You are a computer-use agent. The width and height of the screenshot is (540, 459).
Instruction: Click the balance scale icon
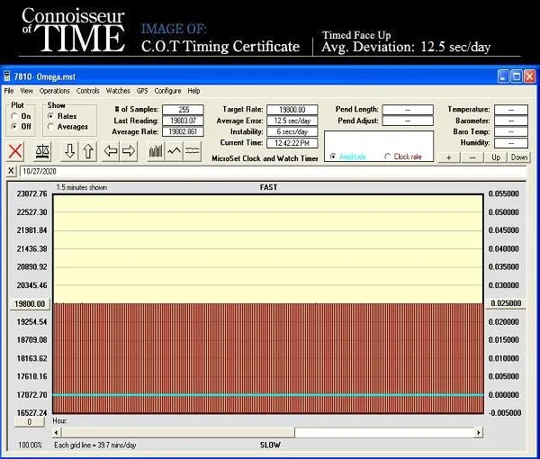coord(43,151)
